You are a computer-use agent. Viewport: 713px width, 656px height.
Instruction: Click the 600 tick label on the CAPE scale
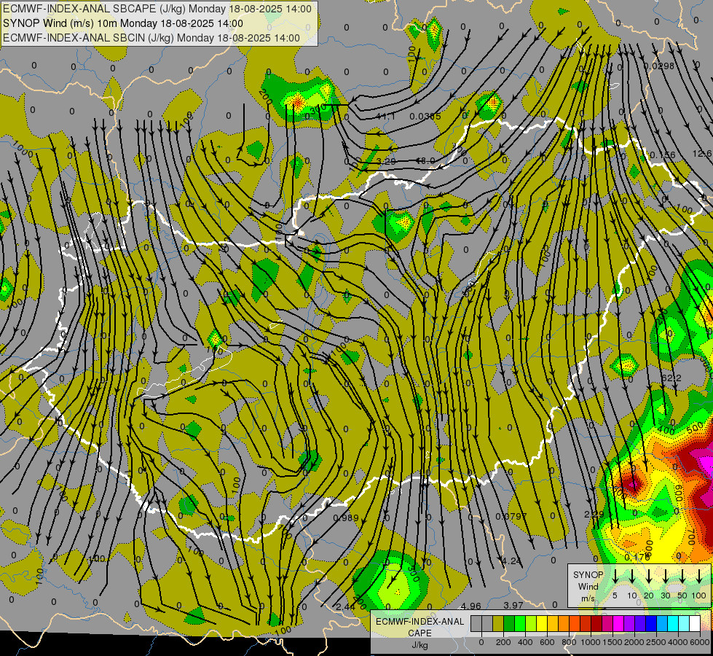[x=547, y=642]
